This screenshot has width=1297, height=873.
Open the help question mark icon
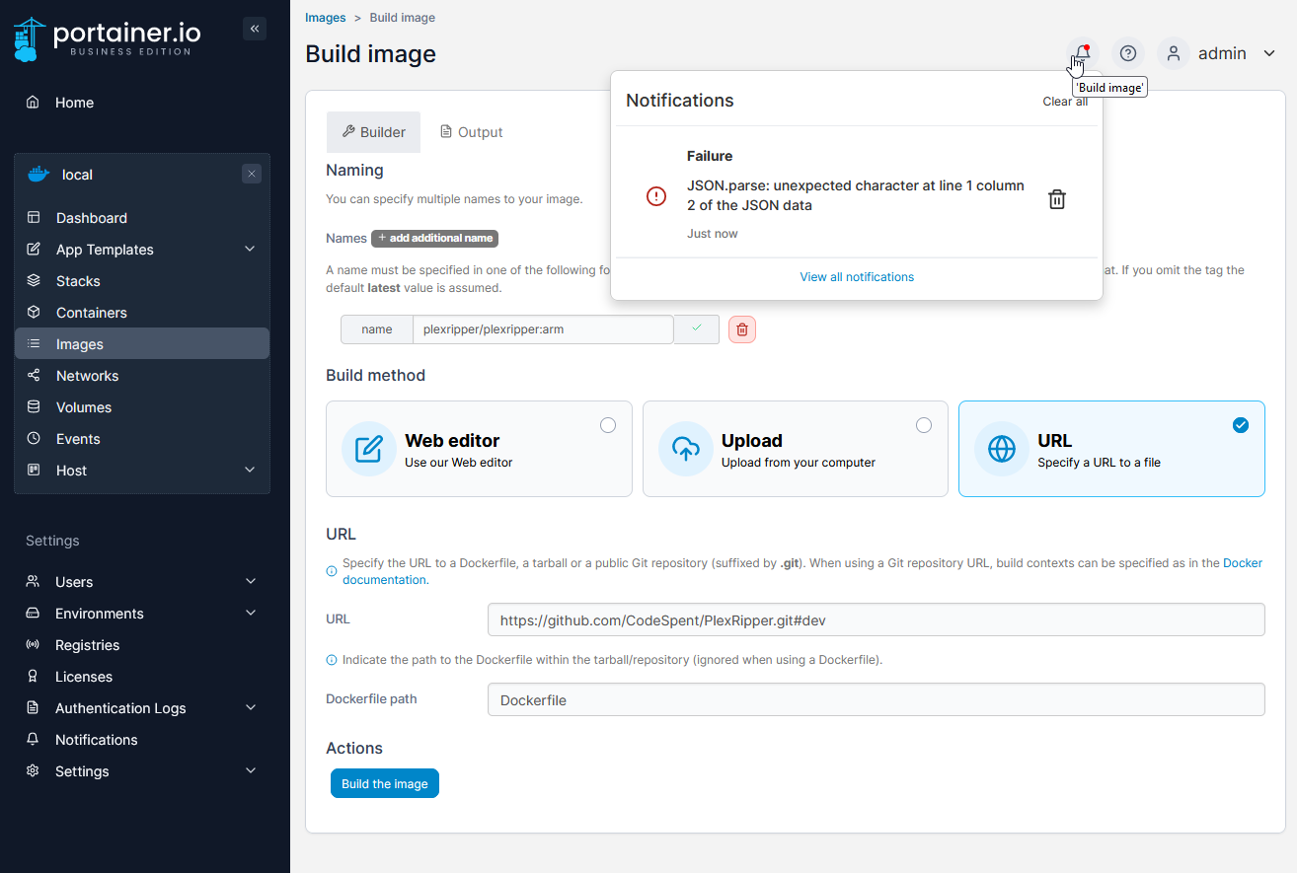[1127, 53]
